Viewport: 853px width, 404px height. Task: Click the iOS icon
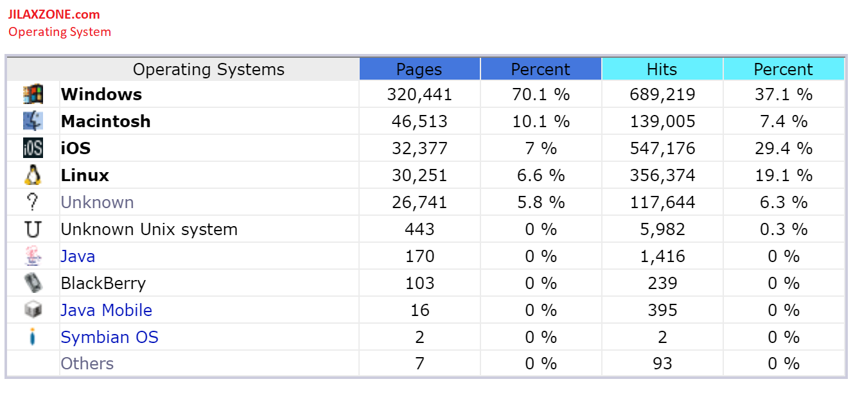pos(33,148)
